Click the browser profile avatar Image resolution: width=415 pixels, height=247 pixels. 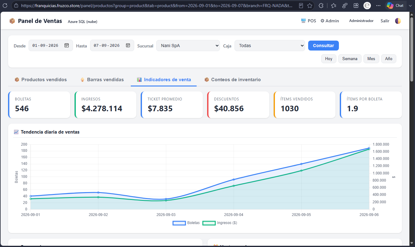pyautogui.click(x=367, y=6)
